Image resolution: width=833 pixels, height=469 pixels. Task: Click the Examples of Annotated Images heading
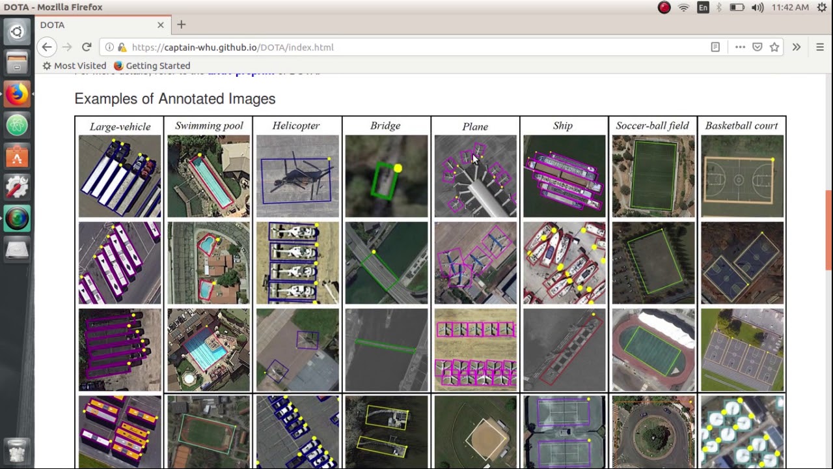click(175, 99)
